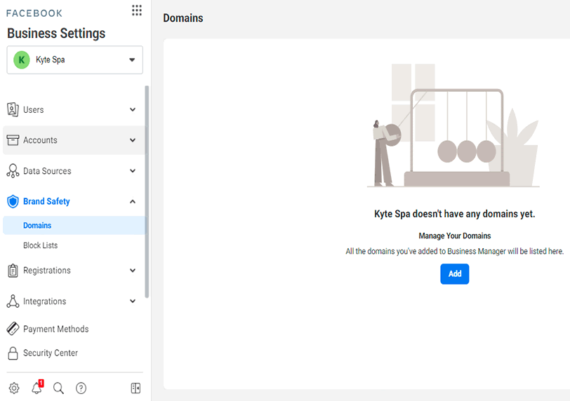Click the Security Center lock icon
The height and width of the screenshot is (401, 570).
pyautogui.click(x=13, y=353)
